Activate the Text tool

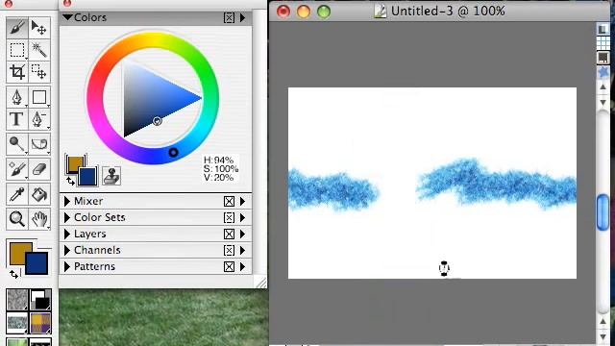point(17,119)
